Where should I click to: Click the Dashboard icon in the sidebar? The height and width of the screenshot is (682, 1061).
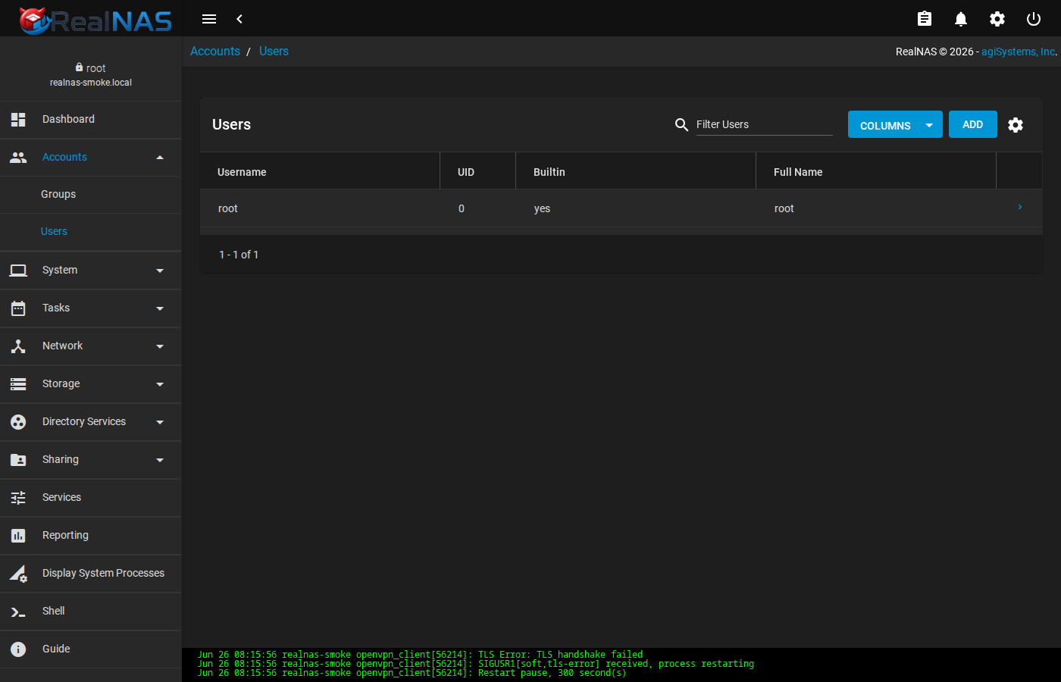coord(18,119)
